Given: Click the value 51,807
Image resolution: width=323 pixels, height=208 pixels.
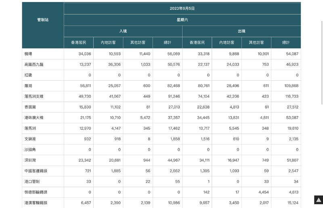Looking at the screenshot, I should point(292,160).
